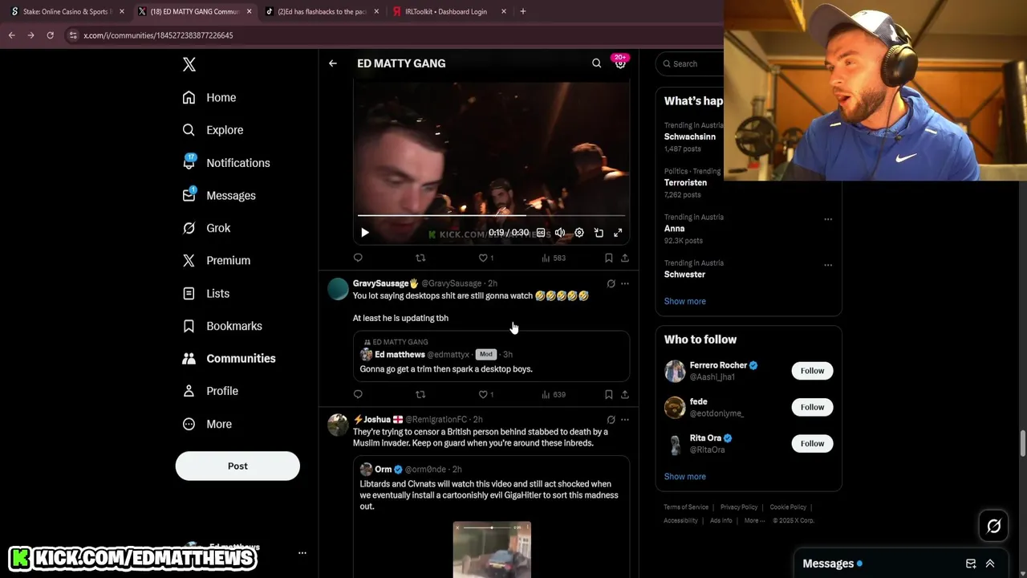
Task: Reload the page in browser
Action: (x=50, y=35)
